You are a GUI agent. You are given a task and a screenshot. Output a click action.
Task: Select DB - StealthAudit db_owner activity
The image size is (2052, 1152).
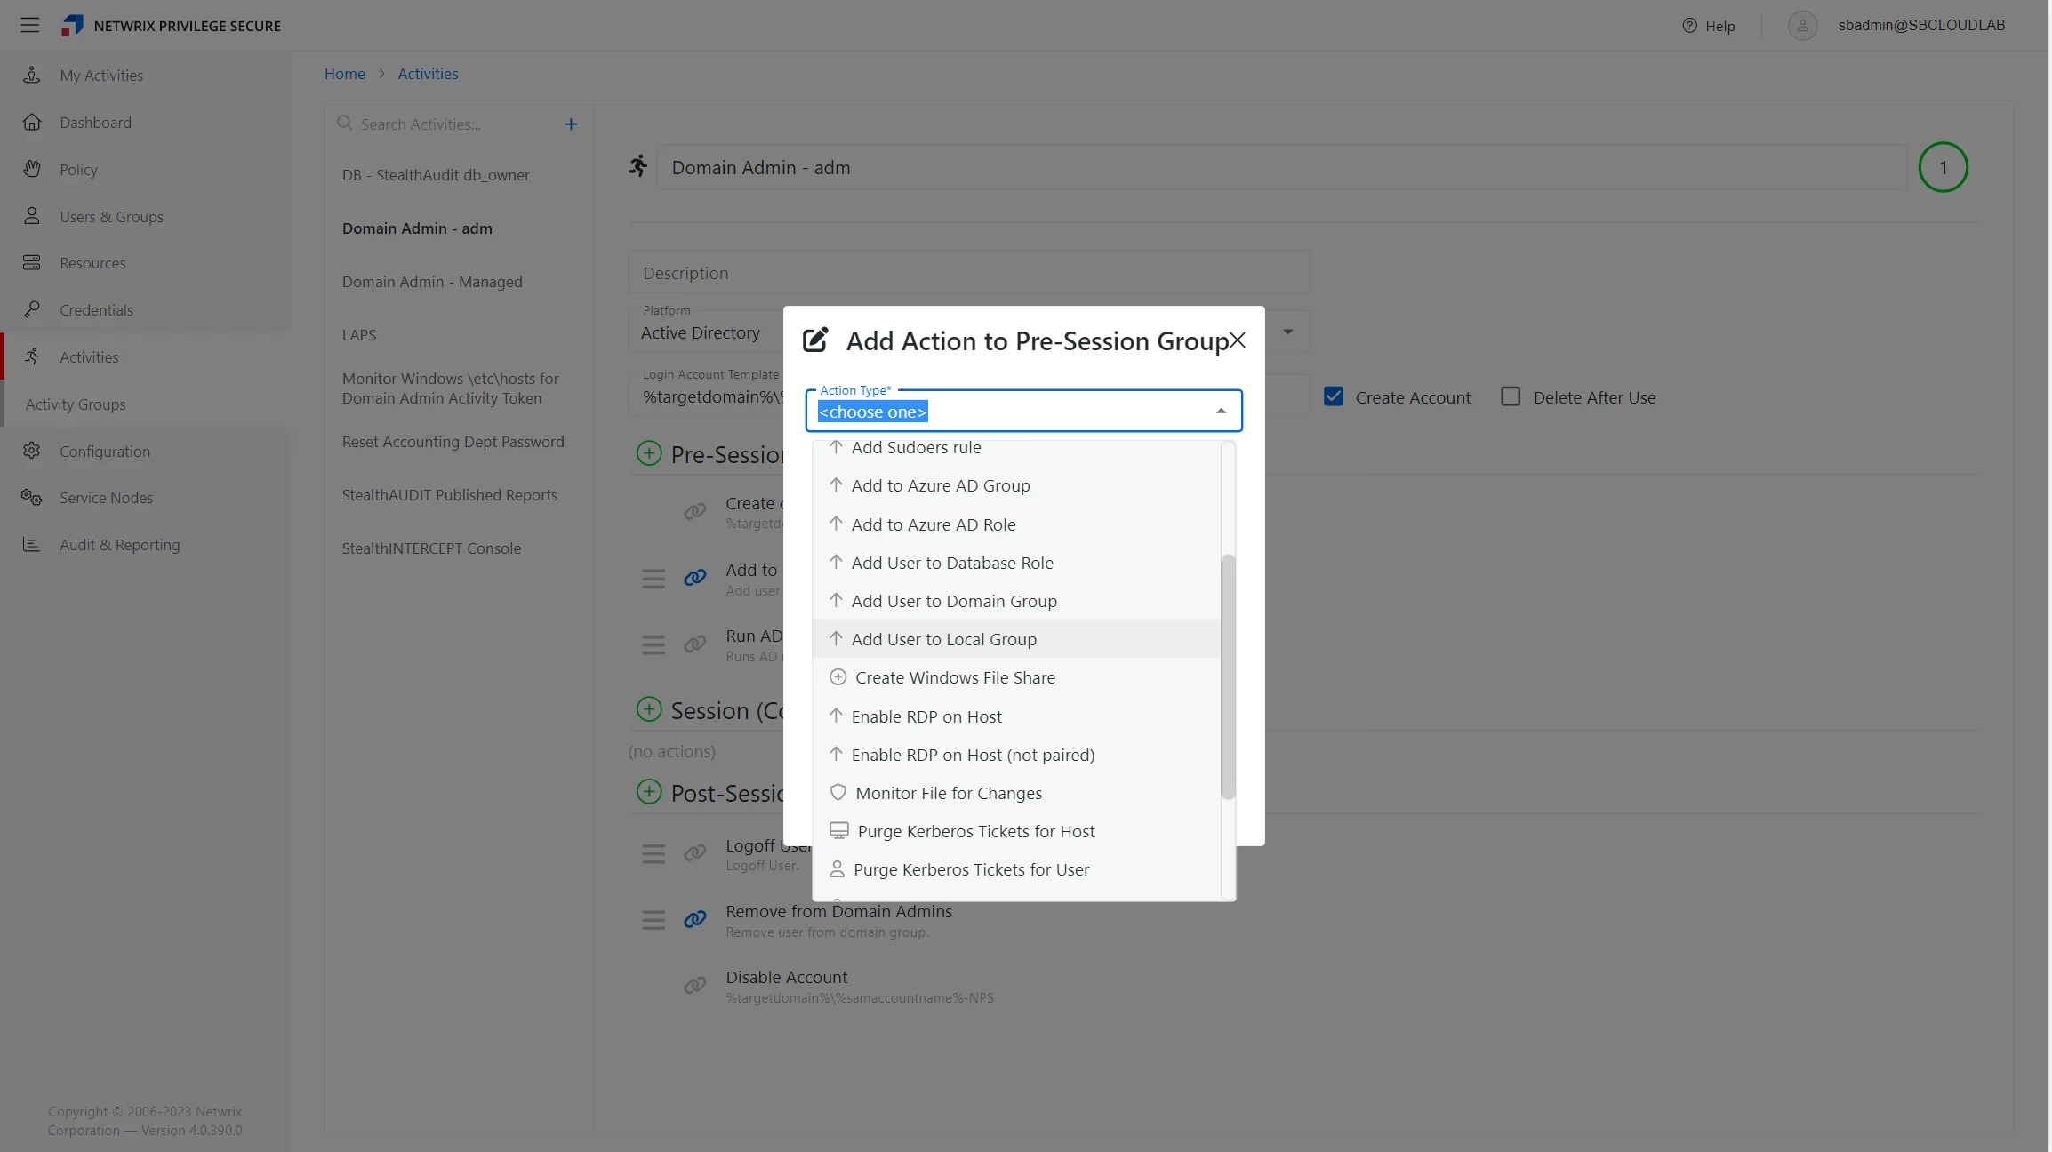coord(436,175)
